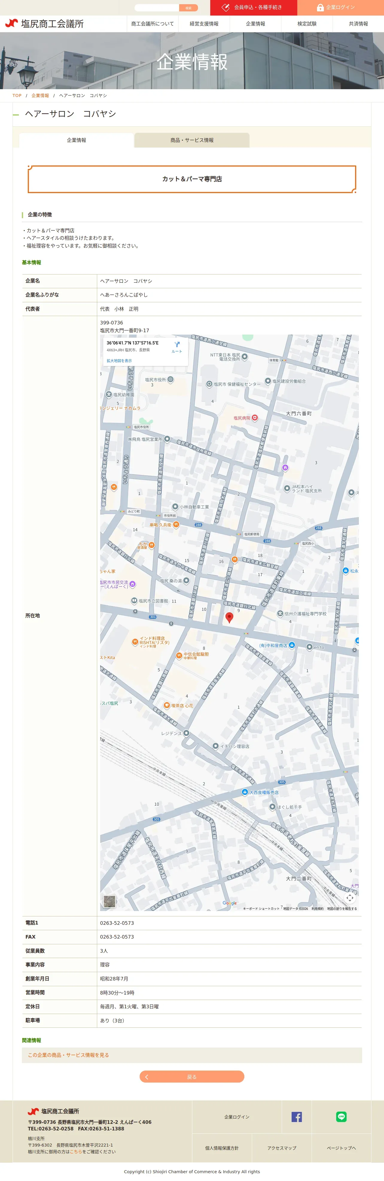
Task: Click the Facebook icon in footer
Action: (x=296, y=1117)
